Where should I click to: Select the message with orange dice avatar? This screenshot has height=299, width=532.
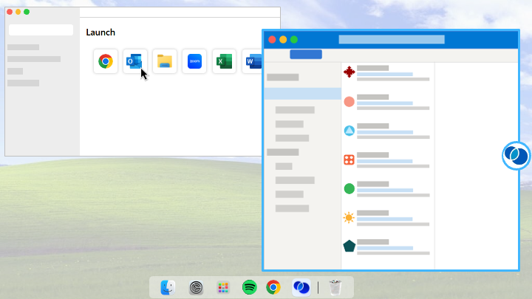click(x=388, y=160)
